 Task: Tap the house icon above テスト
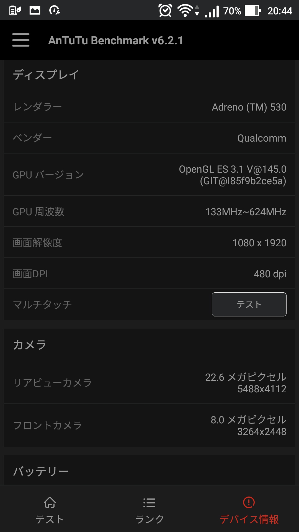[50, 502]
